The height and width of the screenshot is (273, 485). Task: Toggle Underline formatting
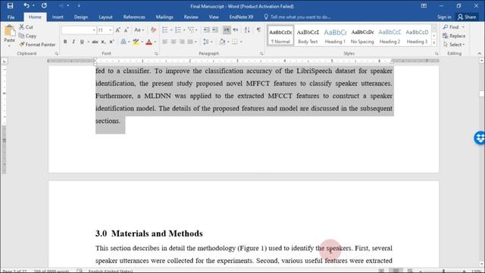[82, 42]
